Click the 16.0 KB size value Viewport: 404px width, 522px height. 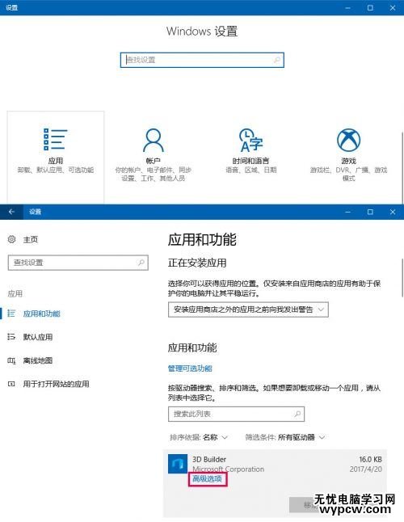[x=370, y=460]
